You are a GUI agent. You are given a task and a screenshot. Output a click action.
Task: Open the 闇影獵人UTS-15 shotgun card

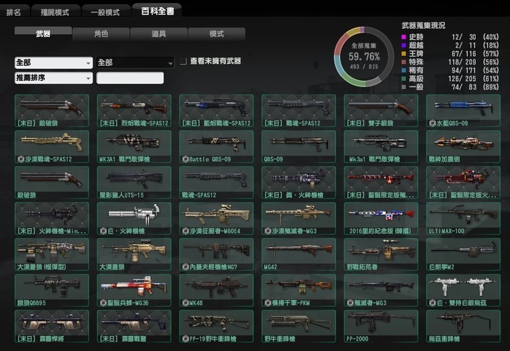point(134,182)
